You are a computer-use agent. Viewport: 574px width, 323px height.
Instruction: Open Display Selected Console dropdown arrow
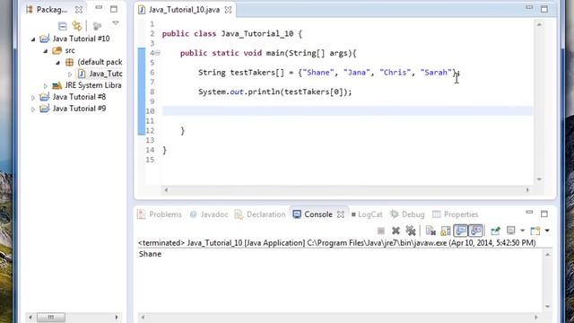[522, 231]
